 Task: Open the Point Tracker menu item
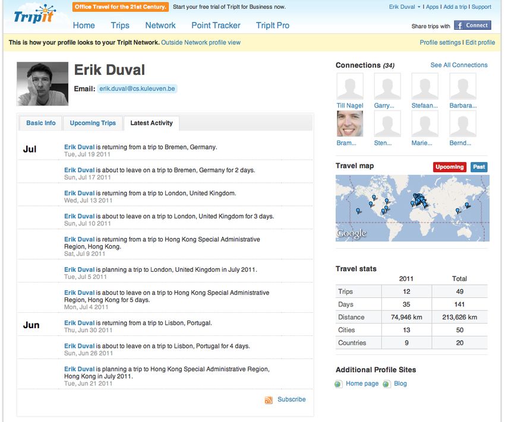pyautogui.click(x=216, y=26)
